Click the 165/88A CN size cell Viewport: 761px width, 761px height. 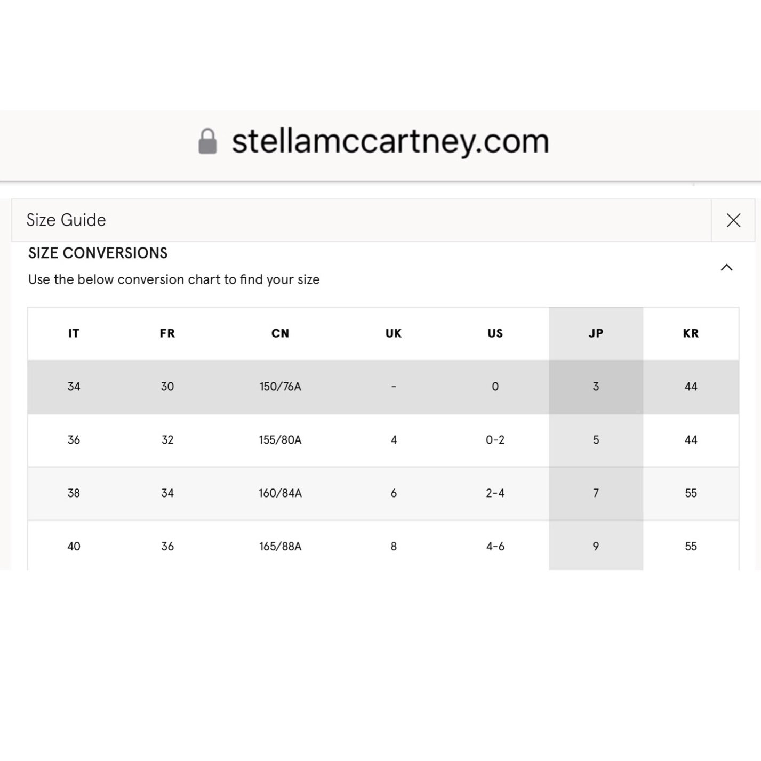coord(280,546)
